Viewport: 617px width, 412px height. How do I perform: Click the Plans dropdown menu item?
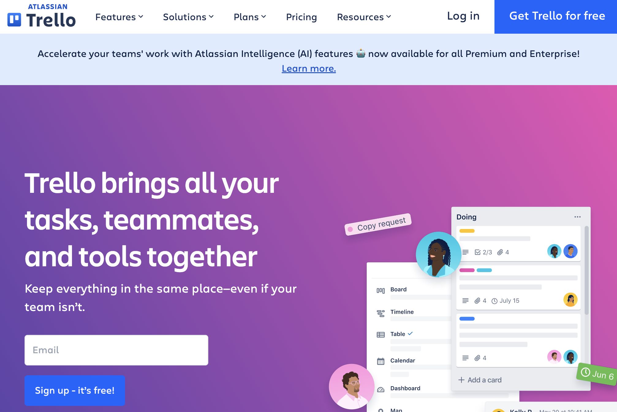[x=250, y=17]
